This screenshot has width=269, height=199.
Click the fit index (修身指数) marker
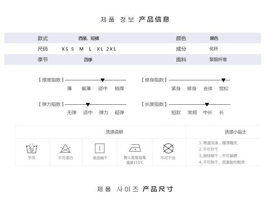pyautogui.click(x=223, y=80)
